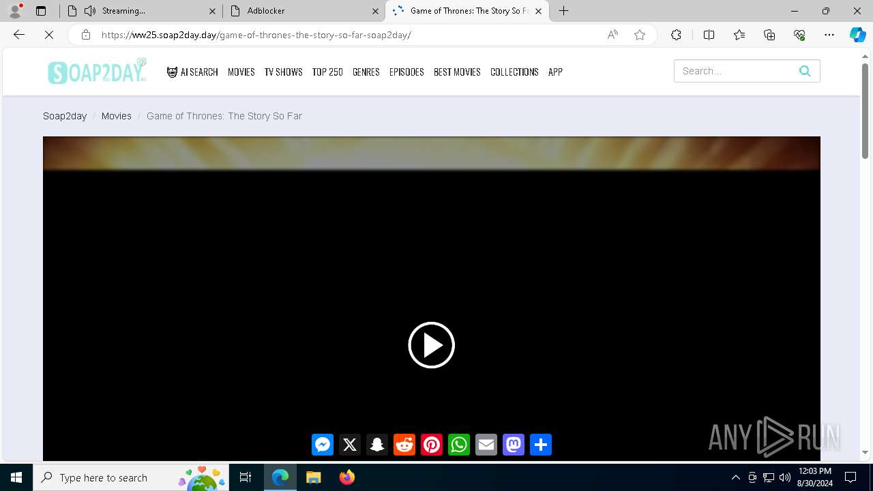This screenshot has width=873, height=491.
Task: Show hidden system tray icons
Action: (x=735, y=477)
